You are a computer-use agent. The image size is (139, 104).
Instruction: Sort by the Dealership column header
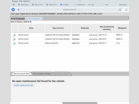point(85,28)
